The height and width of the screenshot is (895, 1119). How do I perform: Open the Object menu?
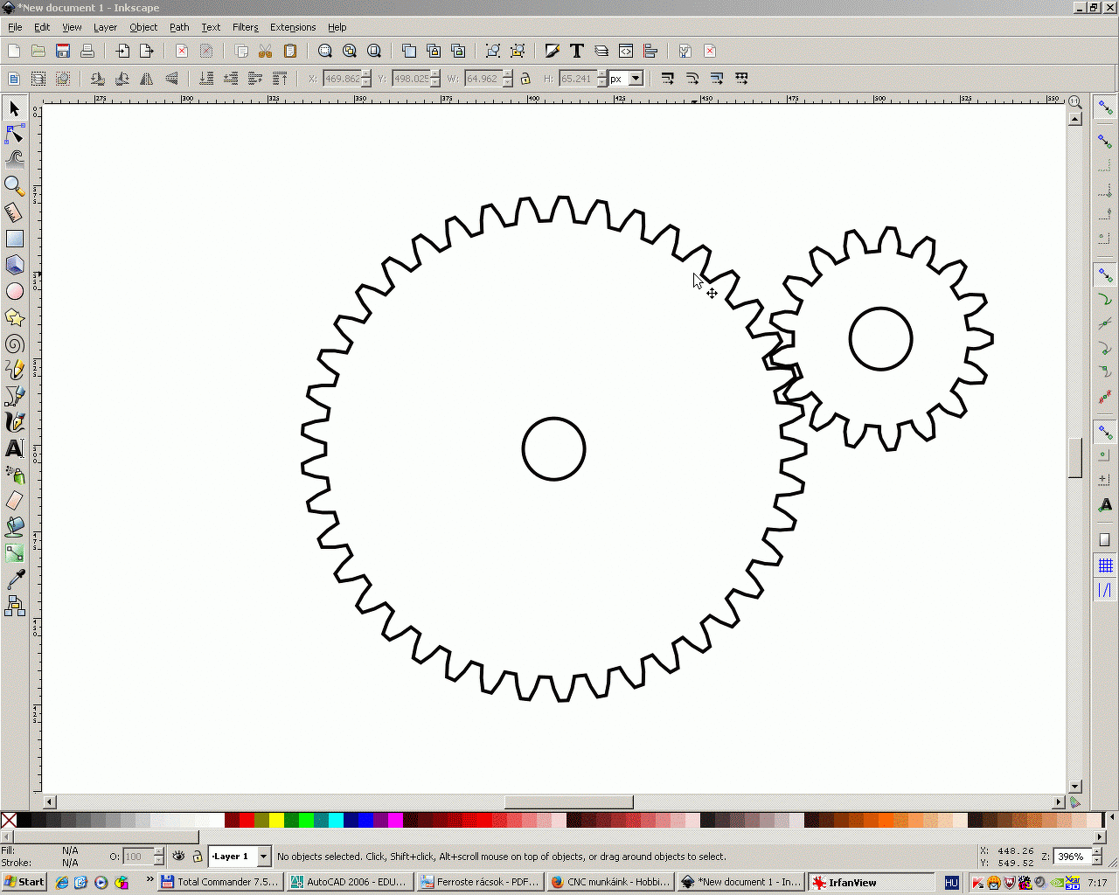tap(143, 27)
